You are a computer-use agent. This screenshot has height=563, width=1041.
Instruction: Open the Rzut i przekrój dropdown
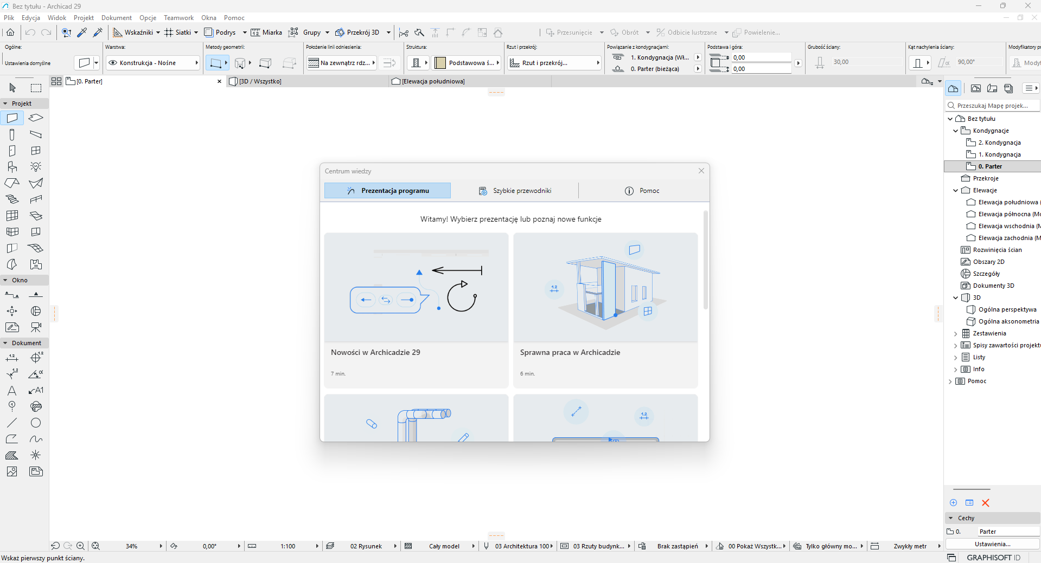(x=554, y=63)
